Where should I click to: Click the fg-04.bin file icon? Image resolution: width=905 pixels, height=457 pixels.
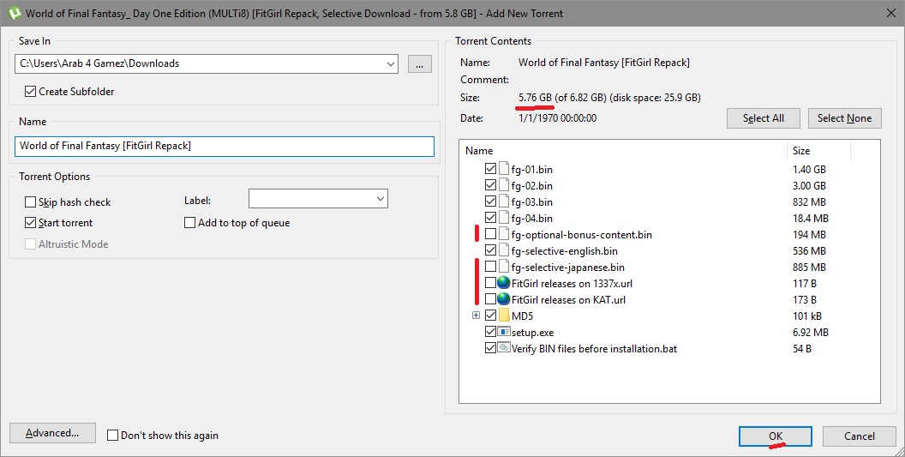(504, 217)
